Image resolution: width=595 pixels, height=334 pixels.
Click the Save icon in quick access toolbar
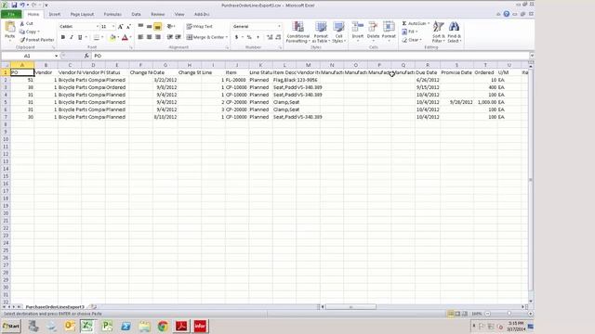pos(14,5)
